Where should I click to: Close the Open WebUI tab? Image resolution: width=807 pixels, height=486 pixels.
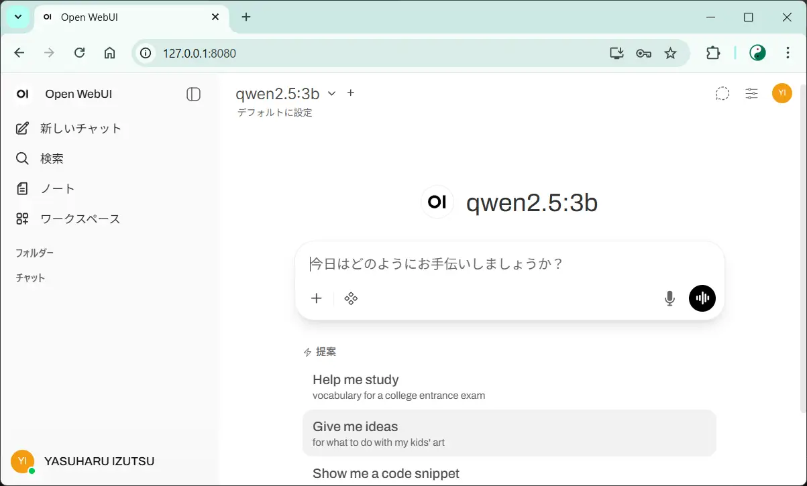215,17
